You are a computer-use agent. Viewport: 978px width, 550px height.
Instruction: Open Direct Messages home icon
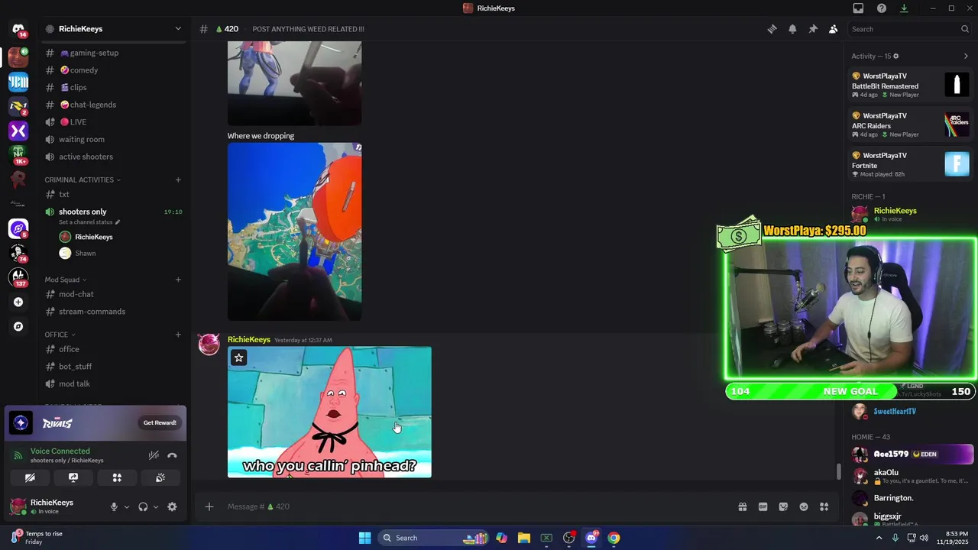pos(18,29)
